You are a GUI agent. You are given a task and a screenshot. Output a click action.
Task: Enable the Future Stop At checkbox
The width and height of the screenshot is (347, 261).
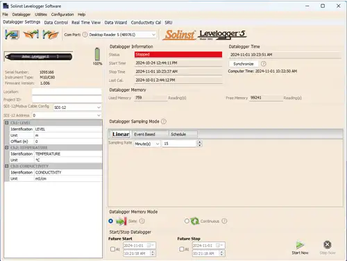[182, 249]
